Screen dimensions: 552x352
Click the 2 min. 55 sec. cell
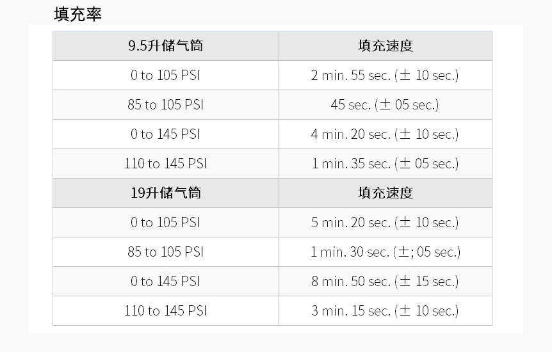386,76
